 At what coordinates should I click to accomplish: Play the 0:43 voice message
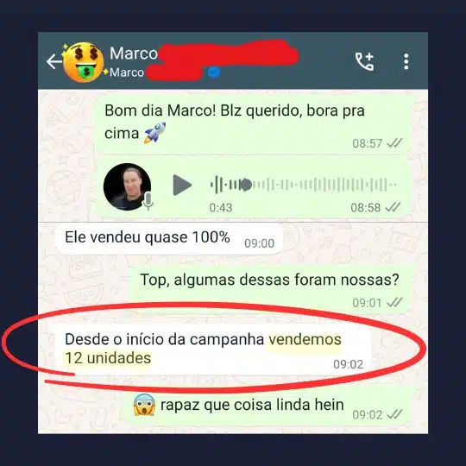click(182, 186)
